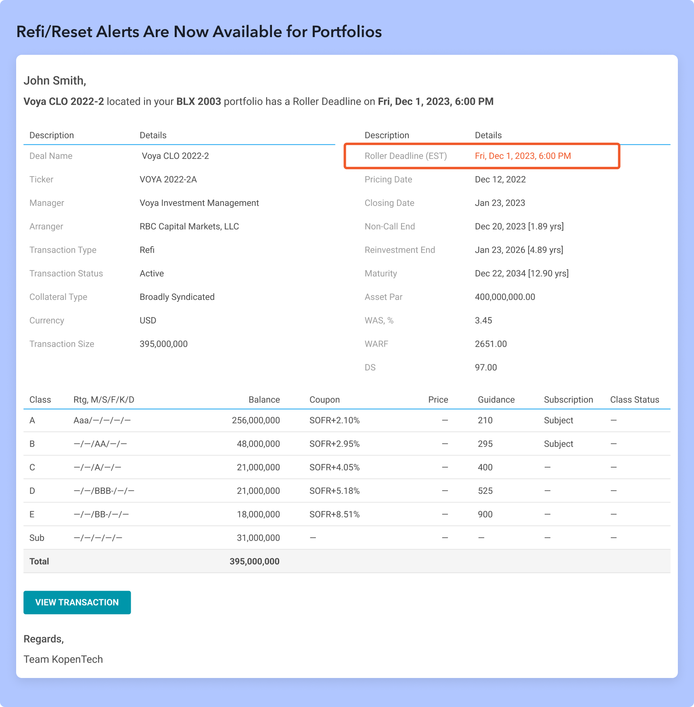The image size is (694, 707).
Task: Click the Price column header
Action: 438,399
